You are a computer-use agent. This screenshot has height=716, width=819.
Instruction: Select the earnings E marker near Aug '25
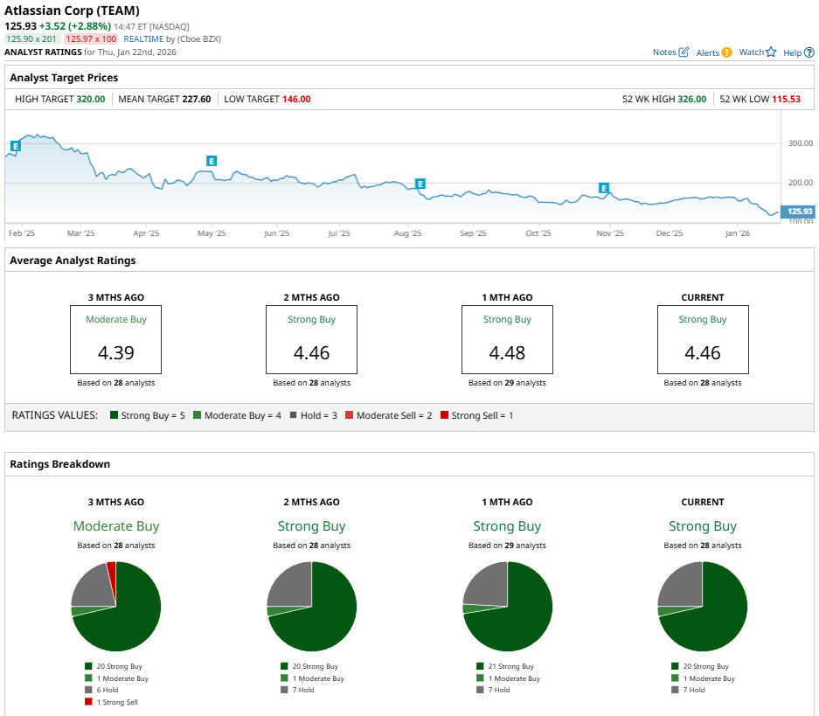click(x=420, y=184)
